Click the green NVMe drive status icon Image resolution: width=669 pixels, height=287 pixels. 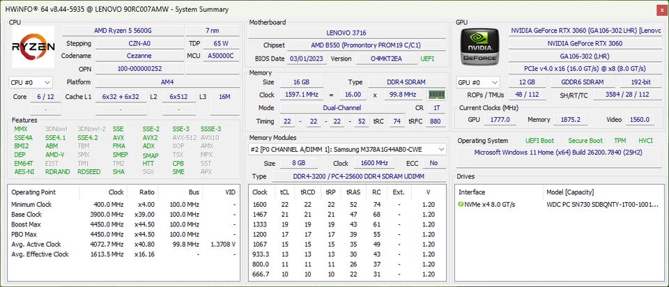click(461, 204)
